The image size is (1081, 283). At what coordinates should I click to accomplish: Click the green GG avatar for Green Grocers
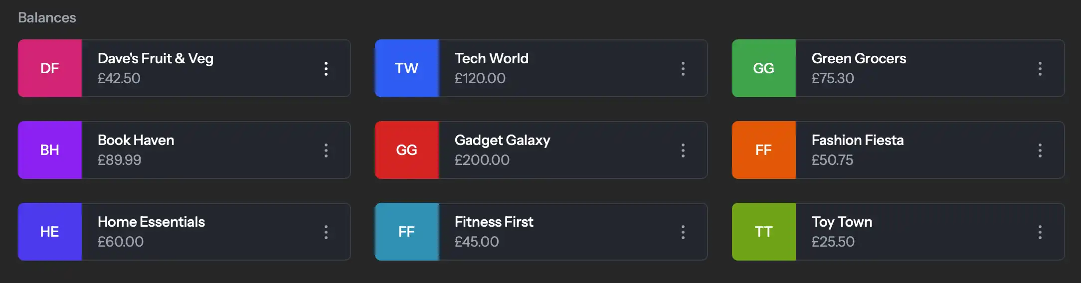tap(764, 69)
